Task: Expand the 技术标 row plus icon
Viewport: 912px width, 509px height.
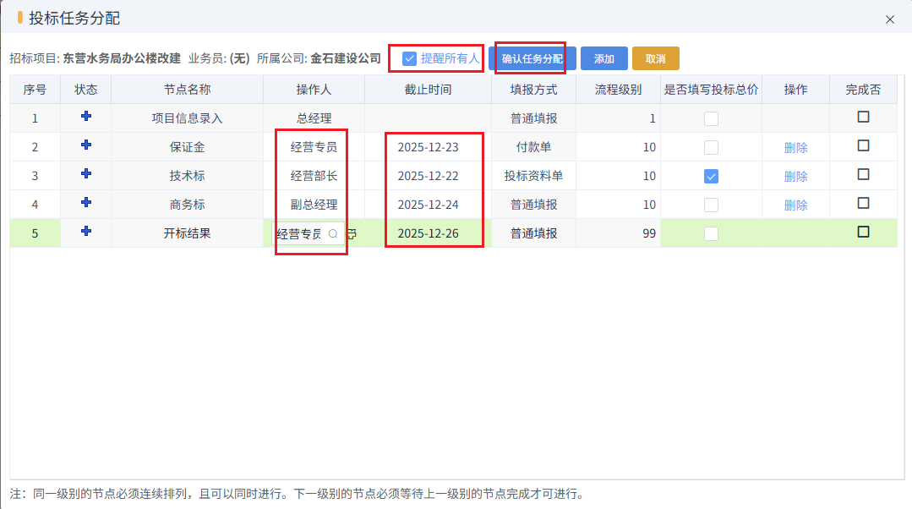Action: tap(85, 175)
